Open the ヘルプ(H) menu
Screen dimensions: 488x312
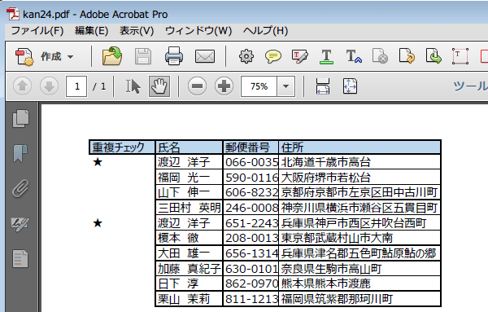265,30
